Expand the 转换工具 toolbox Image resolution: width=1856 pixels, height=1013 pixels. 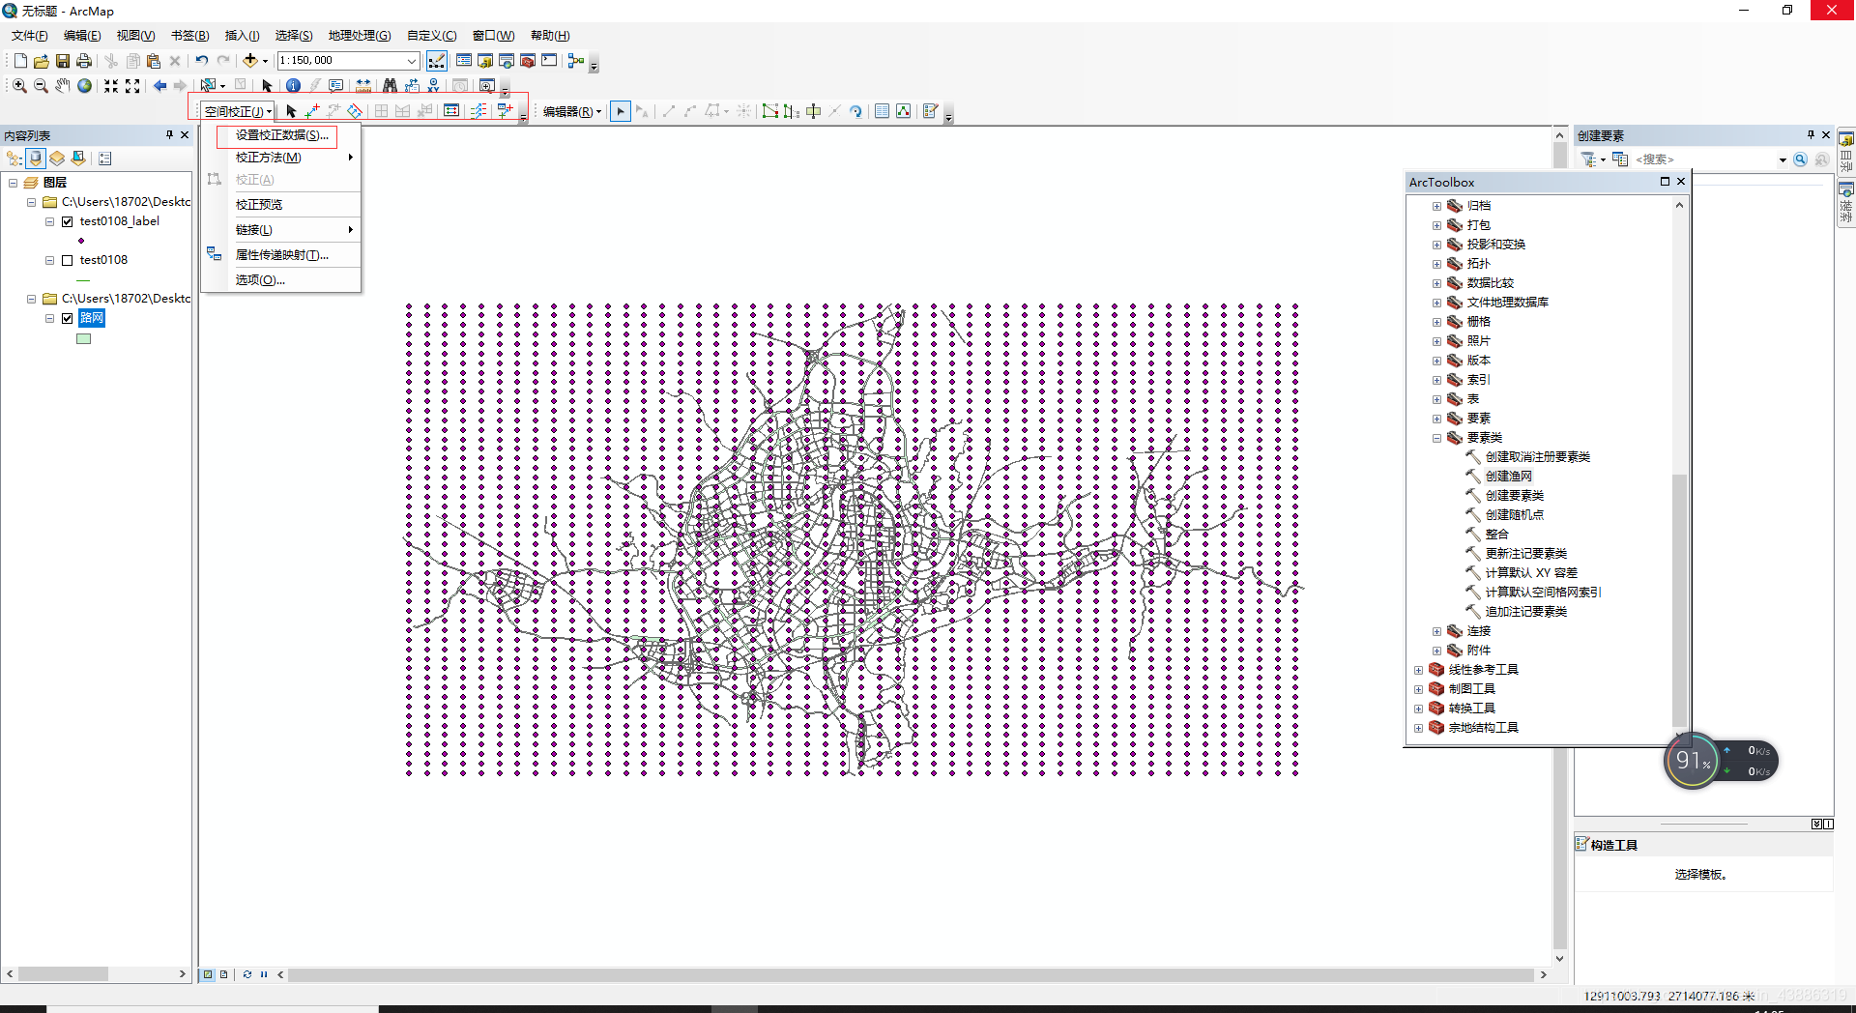point(1418,709)
